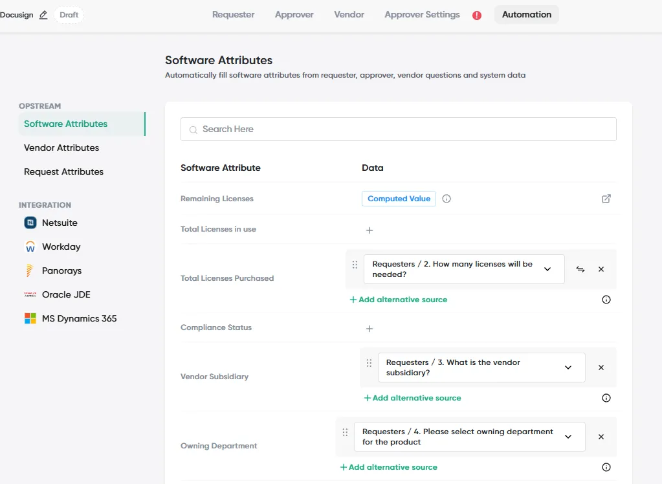Open the Approver tab

point(294,15)
